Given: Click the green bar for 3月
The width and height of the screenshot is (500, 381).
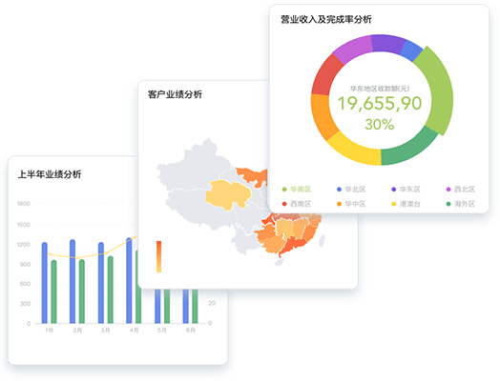Looking at the screenshot, I should (x=111, y=290).
